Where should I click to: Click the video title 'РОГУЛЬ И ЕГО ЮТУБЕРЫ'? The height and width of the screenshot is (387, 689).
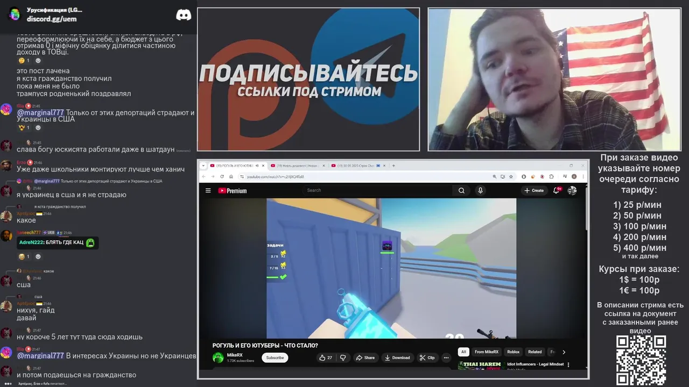tap(265, 346)
